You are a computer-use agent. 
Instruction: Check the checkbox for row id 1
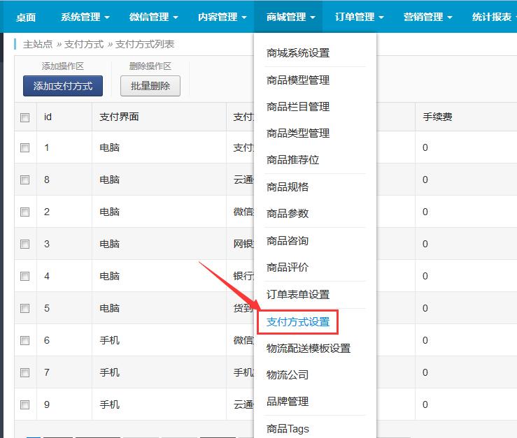pos(25,148)
